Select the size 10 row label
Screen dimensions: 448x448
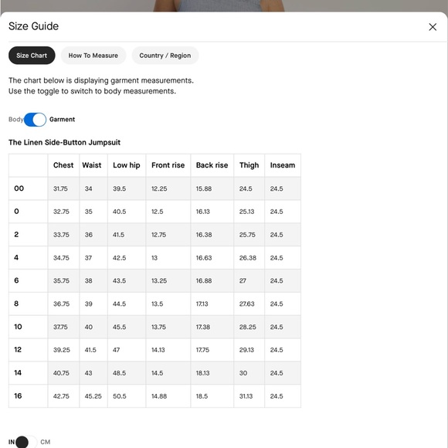18,327
